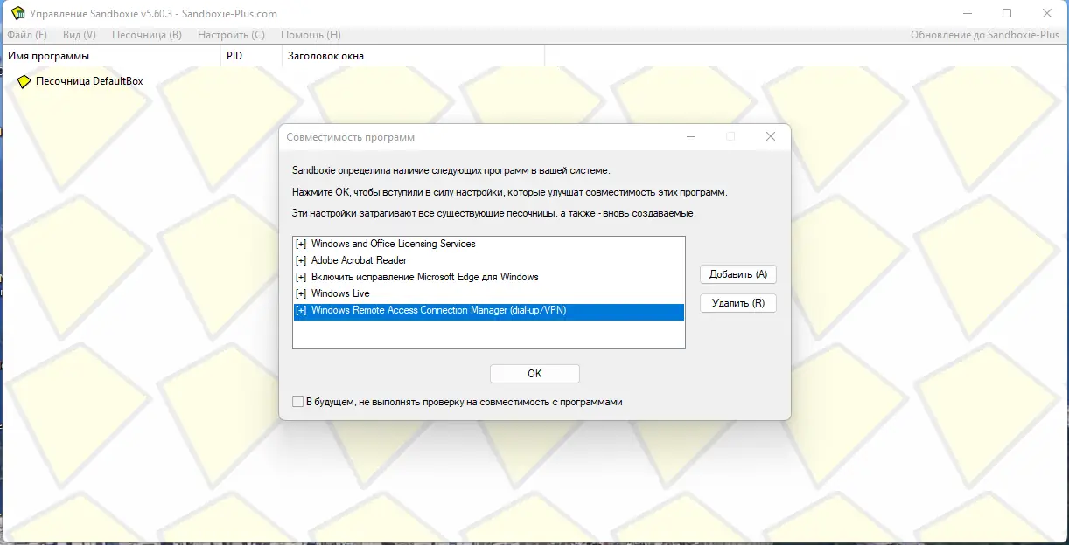Click the Sandboxie app icon in title bar
The width and height of the screenshot is (1069, 545).
coord(17,13)
